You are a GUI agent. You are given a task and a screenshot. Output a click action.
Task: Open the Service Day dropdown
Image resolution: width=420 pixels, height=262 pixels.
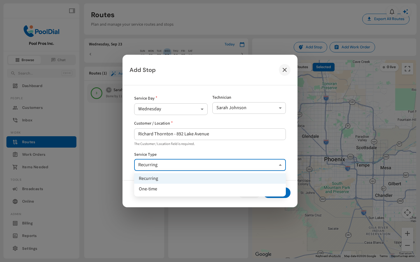coord(171,109)
